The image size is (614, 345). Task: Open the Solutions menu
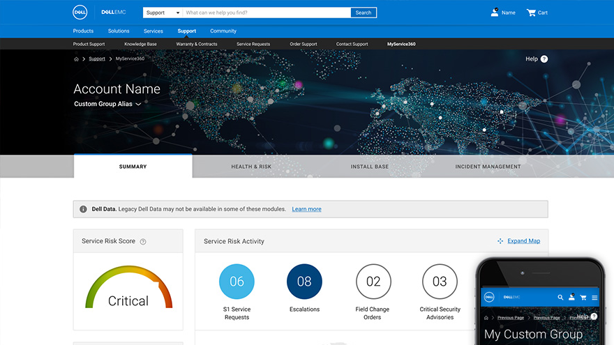pos(119,31)
